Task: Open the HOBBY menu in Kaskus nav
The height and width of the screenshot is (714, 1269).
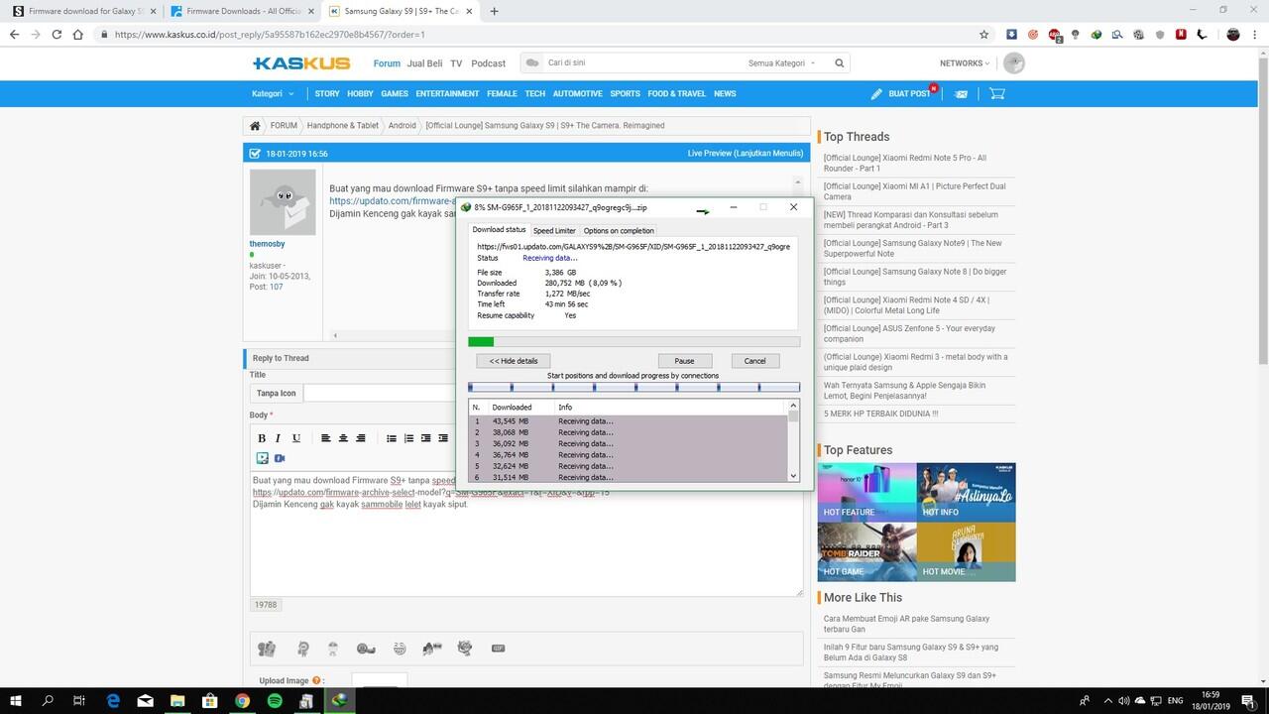Action: (x=360, y=94)
